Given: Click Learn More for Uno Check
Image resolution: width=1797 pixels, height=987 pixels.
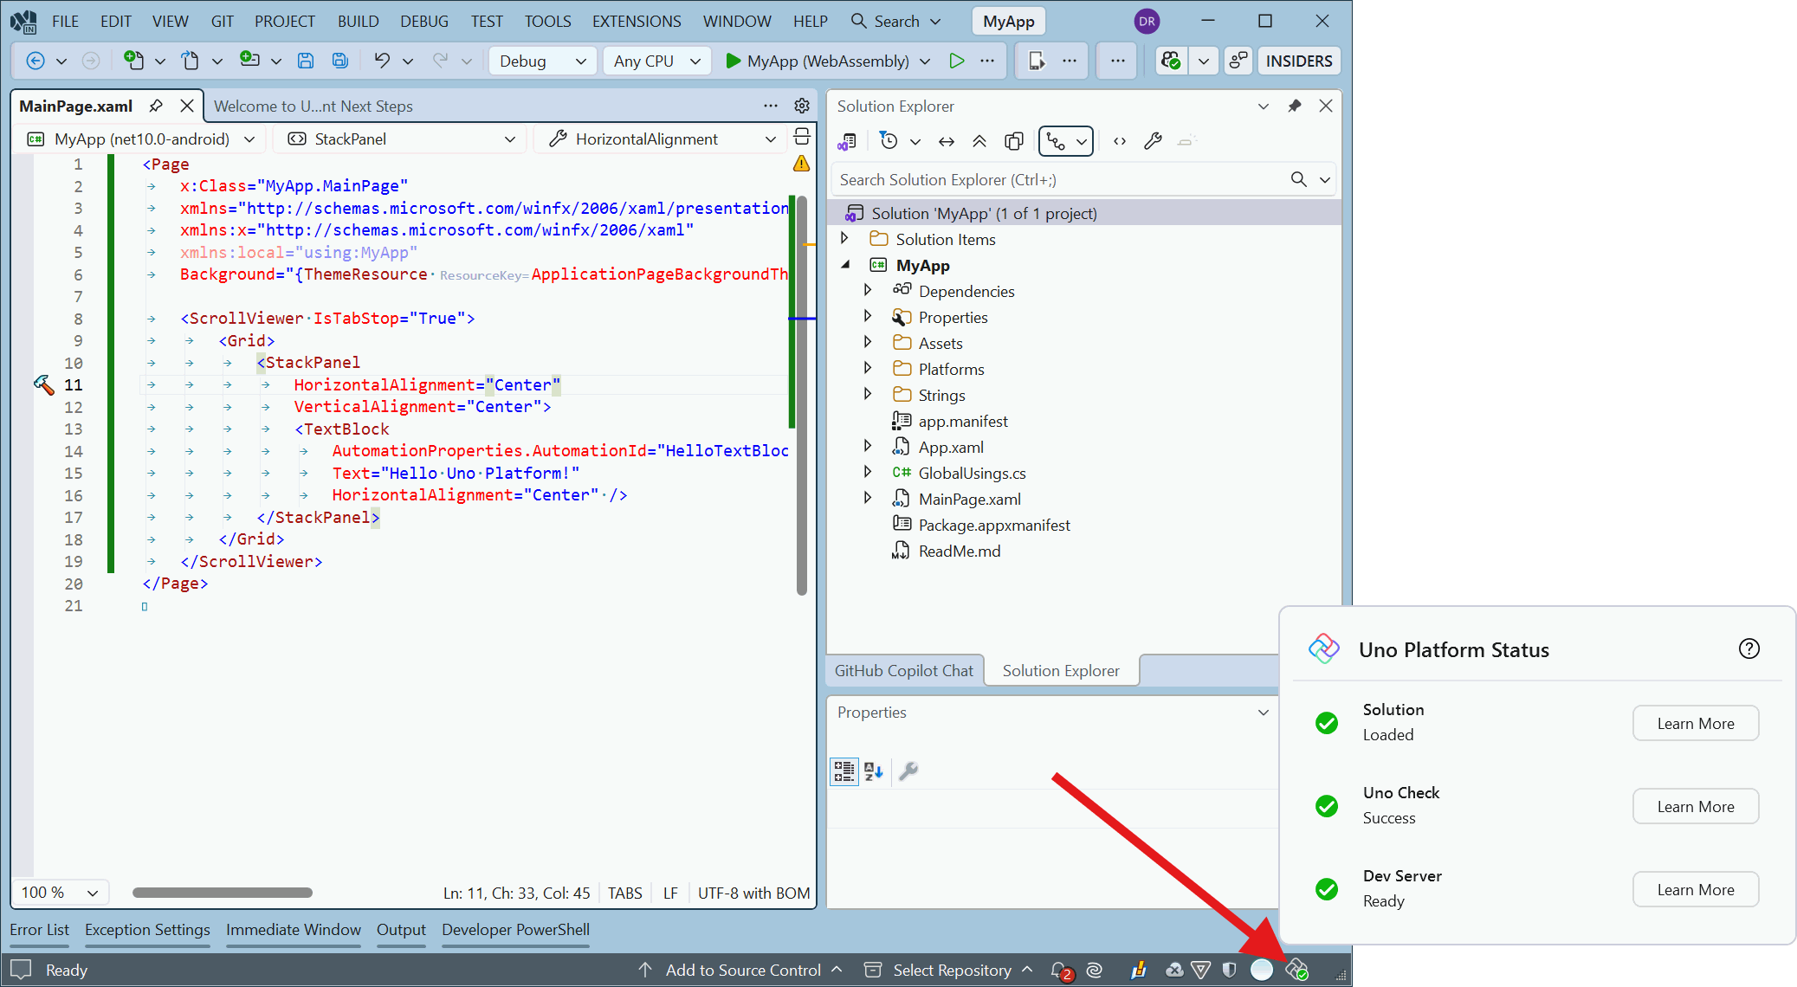Looking at the screenshot, I should [1695, 806].
